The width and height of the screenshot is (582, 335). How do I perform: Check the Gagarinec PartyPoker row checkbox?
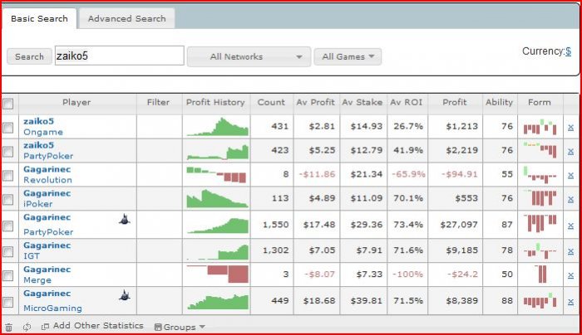click(7, 226)
